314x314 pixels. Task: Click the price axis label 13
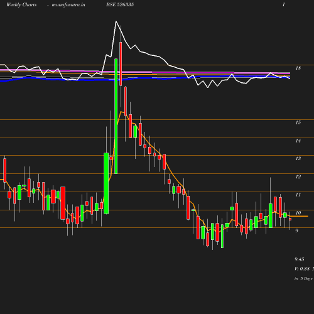(x=298, y=158)
